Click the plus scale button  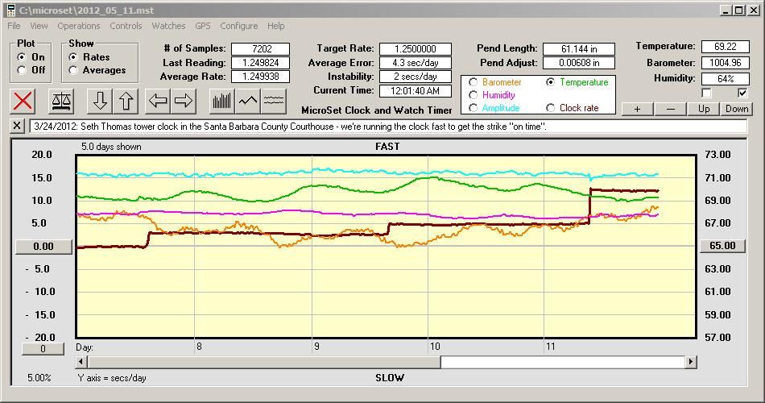pos(637,109)
